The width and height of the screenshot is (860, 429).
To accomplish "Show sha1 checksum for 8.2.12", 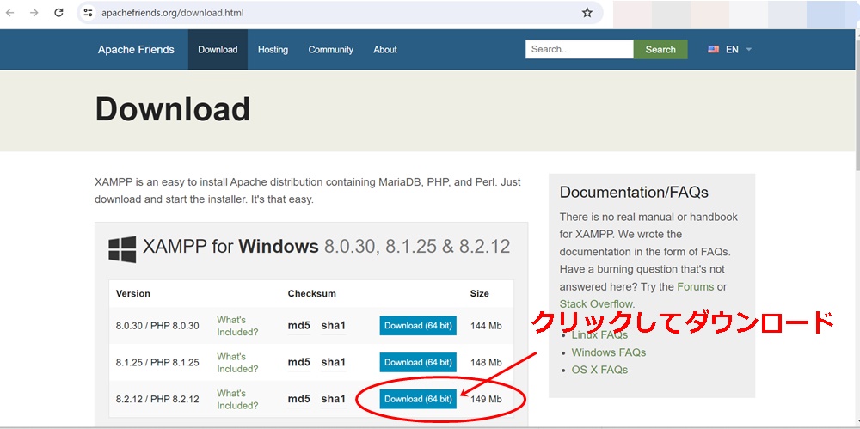I will (334, 400).
